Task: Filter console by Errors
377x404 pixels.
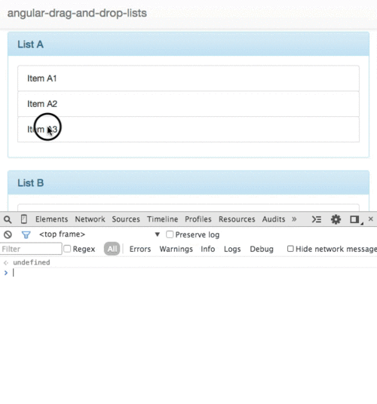Action: tap(140, 249)
